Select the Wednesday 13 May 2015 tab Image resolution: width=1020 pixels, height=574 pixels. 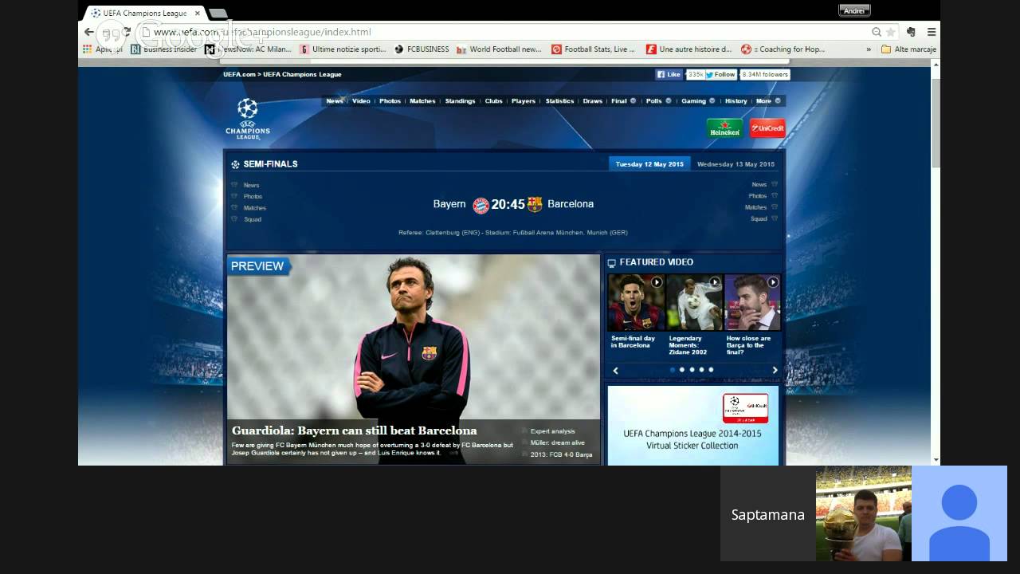[x=736, y=164]
